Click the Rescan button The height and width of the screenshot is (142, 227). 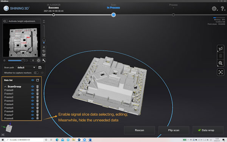point(139,130)
